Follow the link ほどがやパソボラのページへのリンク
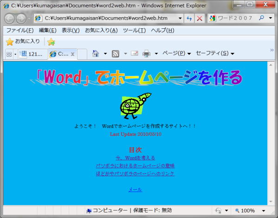Viewport: 278px width, 218px height. pyautogui.click(x=135, y=173)
